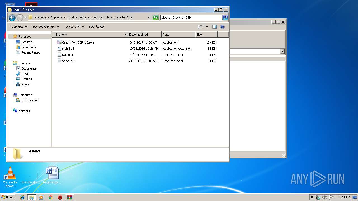Sort by the Size column header

click(x=206, y=35)
